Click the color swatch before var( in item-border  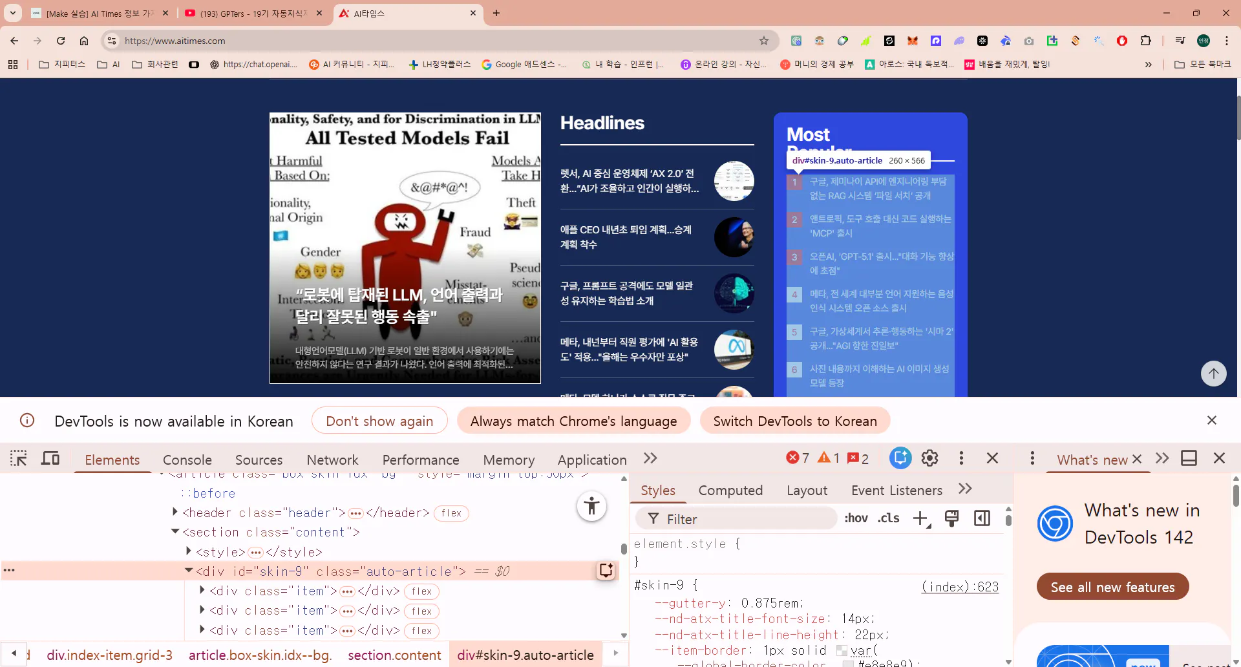coord(842,650)
